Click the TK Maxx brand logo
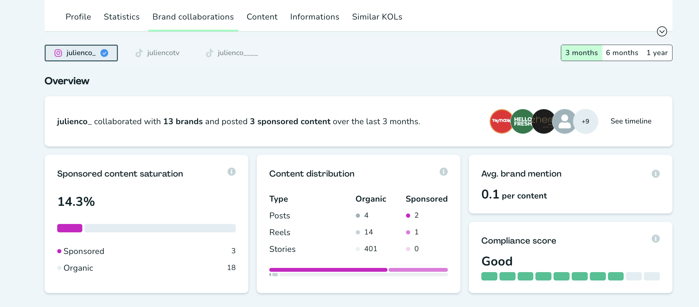The image size is (699, 307). pyautogui.click(x=501, y=121)
